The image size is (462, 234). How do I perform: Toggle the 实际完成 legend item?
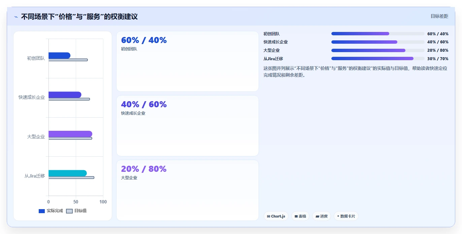click(x=51, y=211)
